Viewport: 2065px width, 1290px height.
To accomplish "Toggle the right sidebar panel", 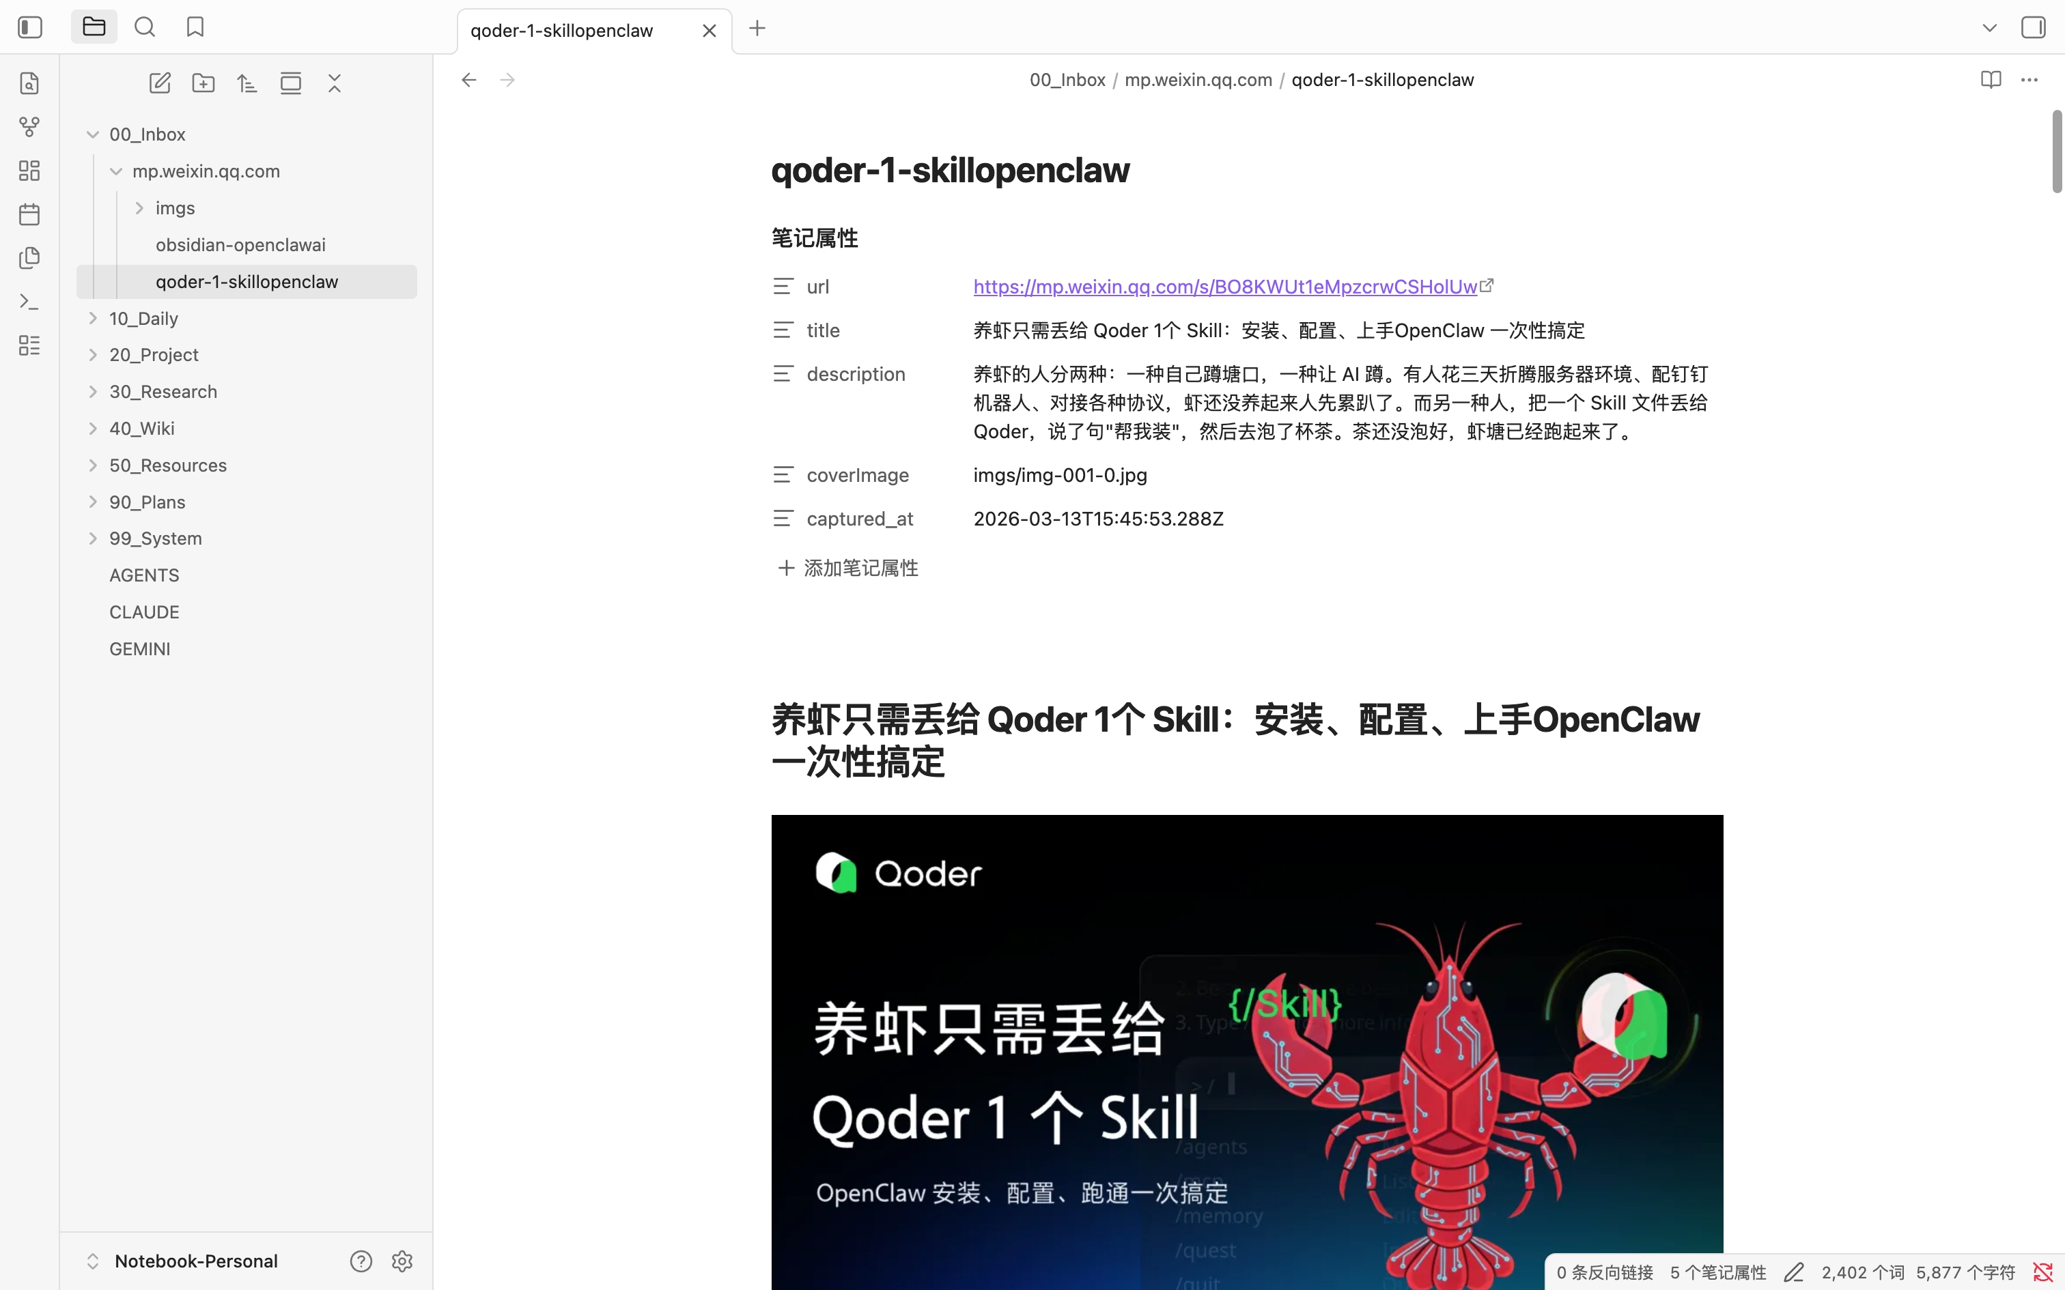I will pos(2034,27).
